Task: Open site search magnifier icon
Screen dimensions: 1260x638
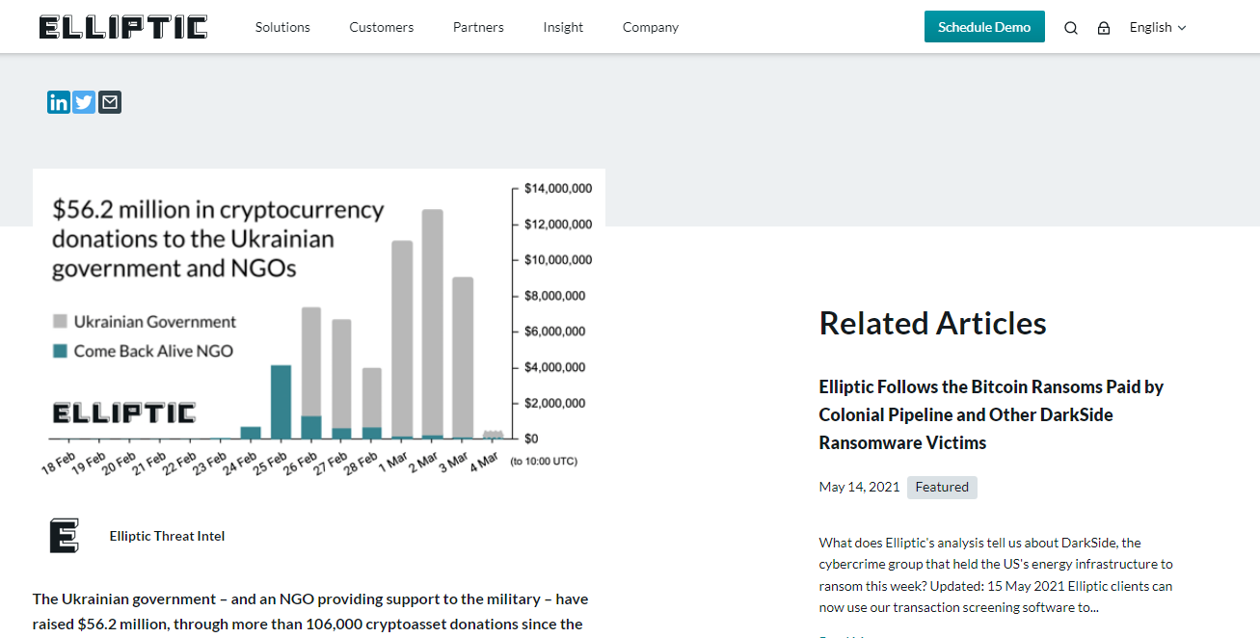Action: [1071, 28]
